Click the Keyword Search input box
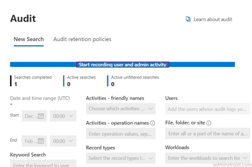The image size is (252, 167). (x=43, y=163)
